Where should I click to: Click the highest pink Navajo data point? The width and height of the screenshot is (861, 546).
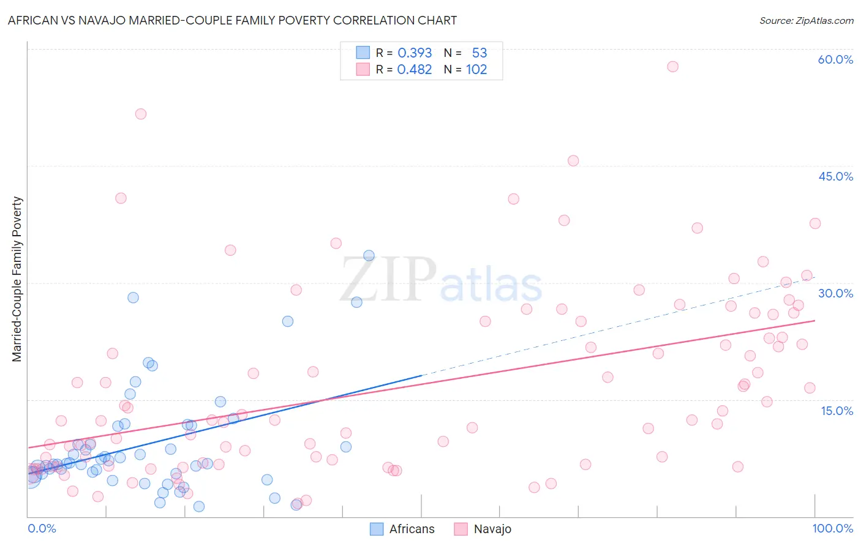click(672, 66)
